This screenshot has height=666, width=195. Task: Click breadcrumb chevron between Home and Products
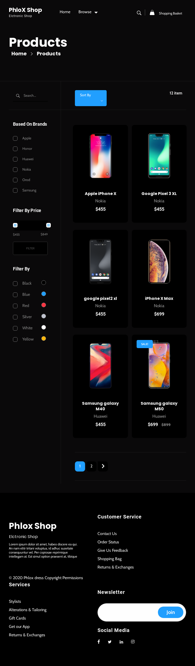[x=31, y=54]
